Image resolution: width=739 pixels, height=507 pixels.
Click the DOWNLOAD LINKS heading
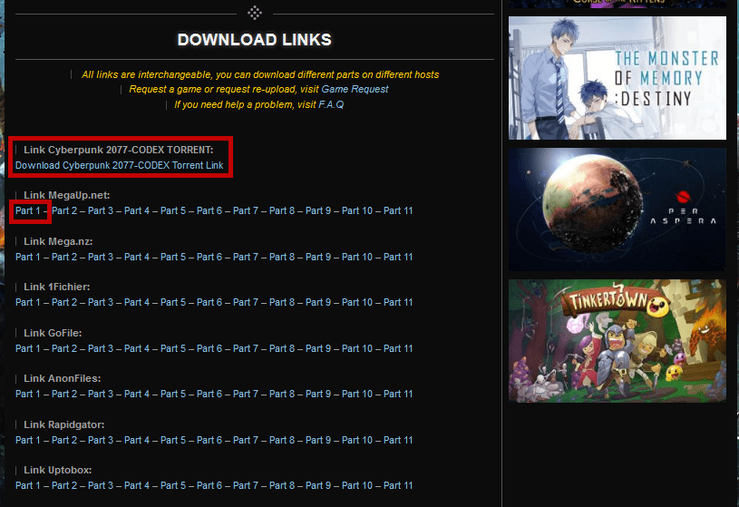click(255, 40)
